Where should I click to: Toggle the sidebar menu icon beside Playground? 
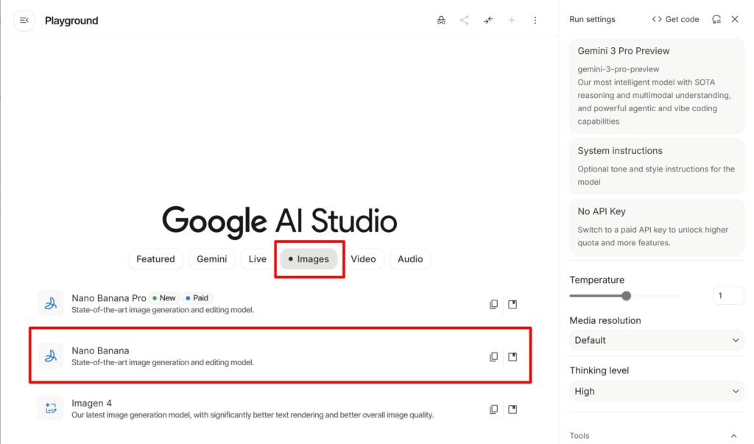point(24,21)
